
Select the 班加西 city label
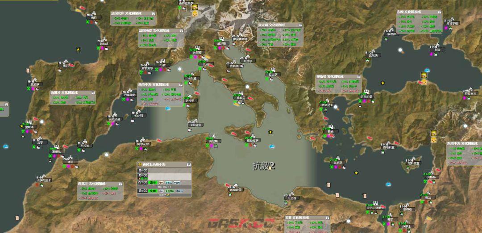tap(291, 198)
